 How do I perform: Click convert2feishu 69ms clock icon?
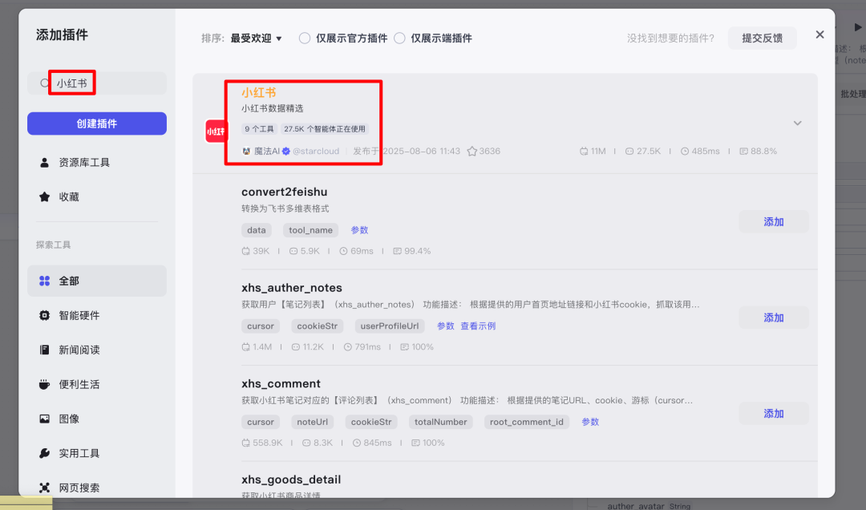pyautogui.click(x=343, y=251)
